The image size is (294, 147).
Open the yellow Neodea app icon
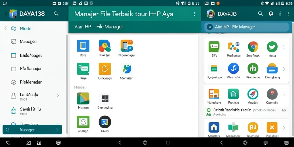(253, 127)
